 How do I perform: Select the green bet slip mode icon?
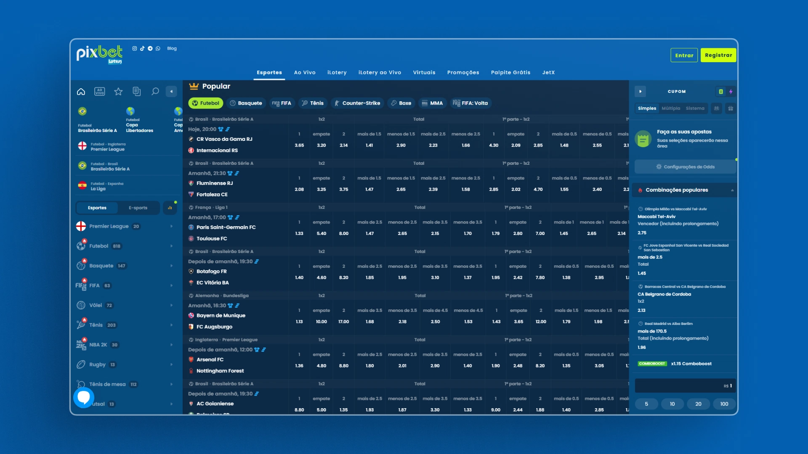click(721, 91)
